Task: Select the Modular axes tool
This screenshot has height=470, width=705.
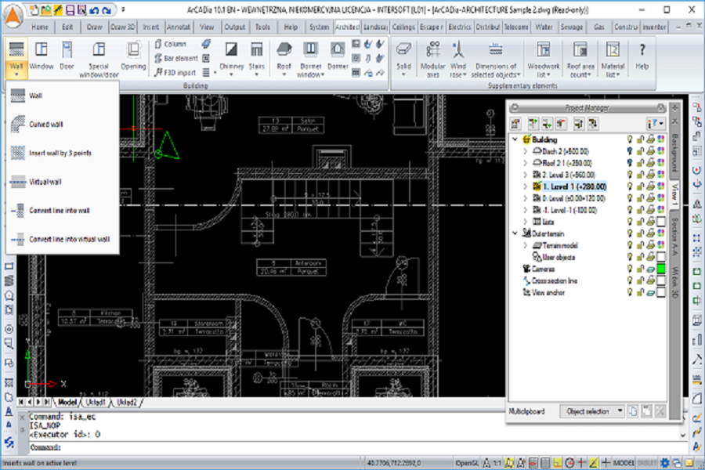Action: pos(432,52)
